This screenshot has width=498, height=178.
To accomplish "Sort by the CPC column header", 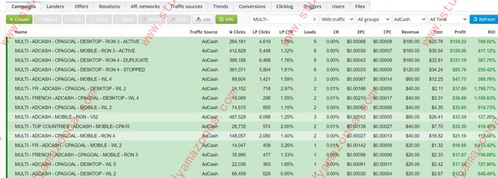I will [x=388, y=32].
